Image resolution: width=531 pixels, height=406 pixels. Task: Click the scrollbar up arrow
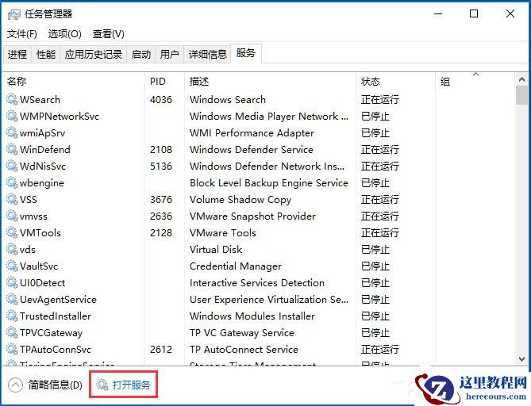(521, 80)
